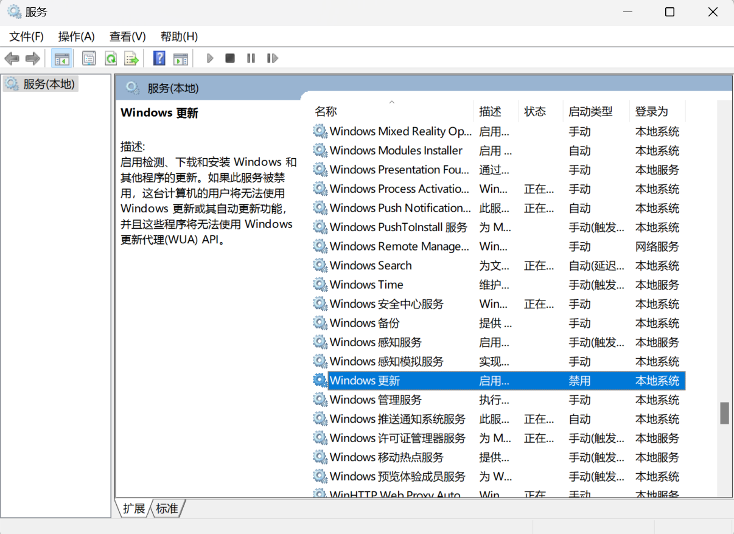Select 服务(本地) in the left tree

(x=40, y=84)
